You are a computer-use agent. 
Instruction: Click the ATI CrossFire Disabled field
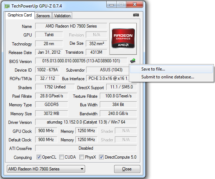86,148
